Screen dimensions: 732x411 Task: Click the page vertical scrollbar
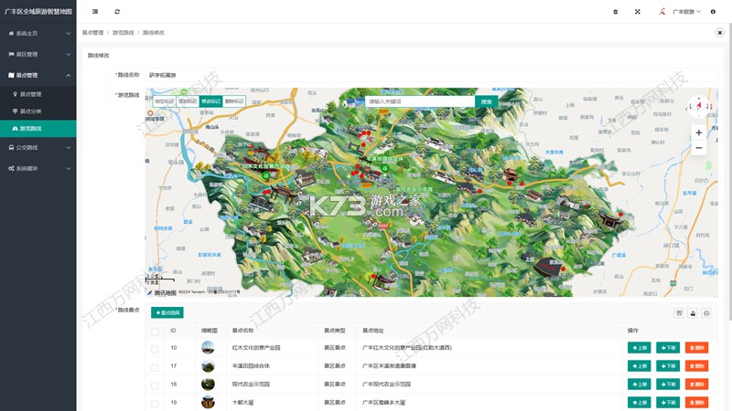point(730,173)
